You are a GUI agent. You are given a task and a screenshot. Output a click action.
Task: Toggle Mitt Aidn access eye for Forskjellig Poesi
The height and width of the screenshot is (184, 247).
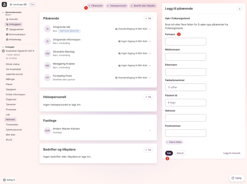tap(116, 78)
